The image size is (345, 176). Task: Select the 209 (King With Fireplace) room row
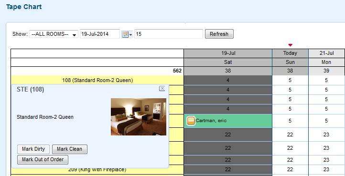[97, 170]
